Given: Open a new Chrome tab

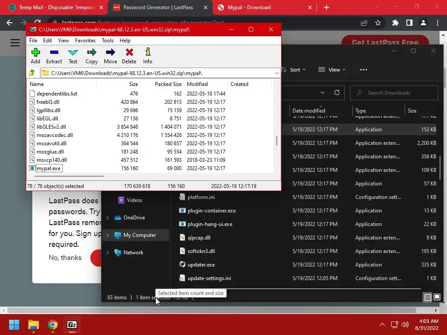Looking at the screenshot, I should [327, 7].
